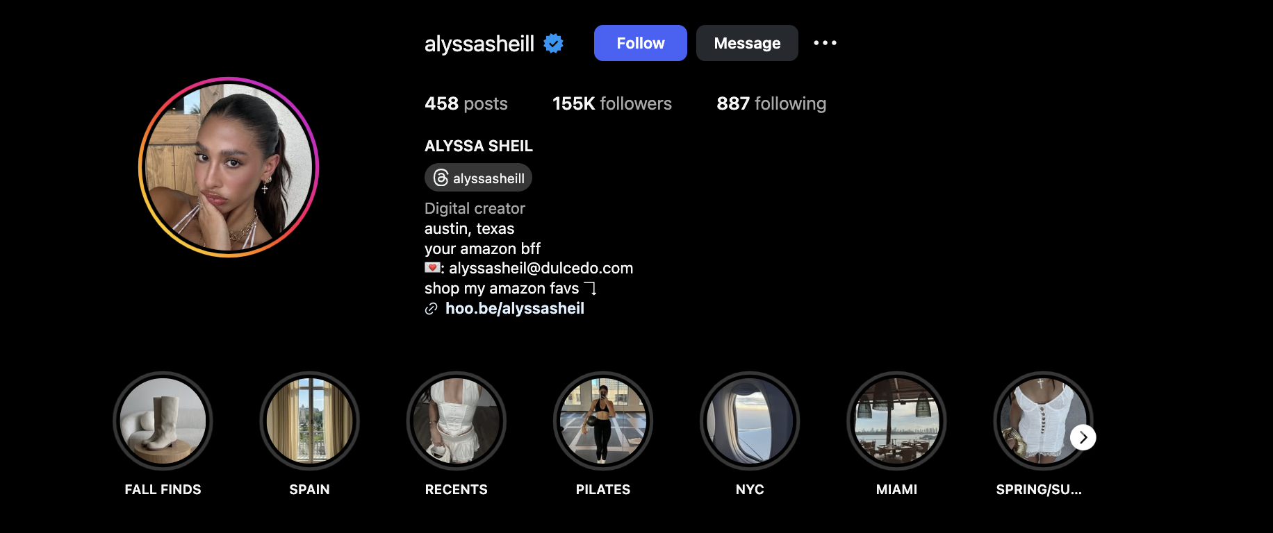Open the profile picture story ring
The image size is (1273, 533).
click(x=229, y=167)
